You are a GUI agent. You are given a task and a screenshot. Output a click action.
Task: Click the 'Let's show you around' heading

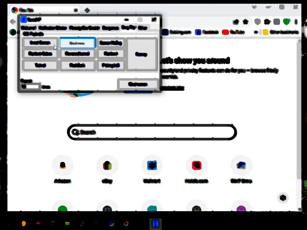coord(195,60)
